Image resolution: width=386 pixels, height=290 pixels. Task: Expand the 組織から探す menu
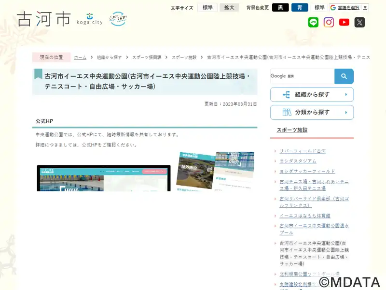(312, 95)
